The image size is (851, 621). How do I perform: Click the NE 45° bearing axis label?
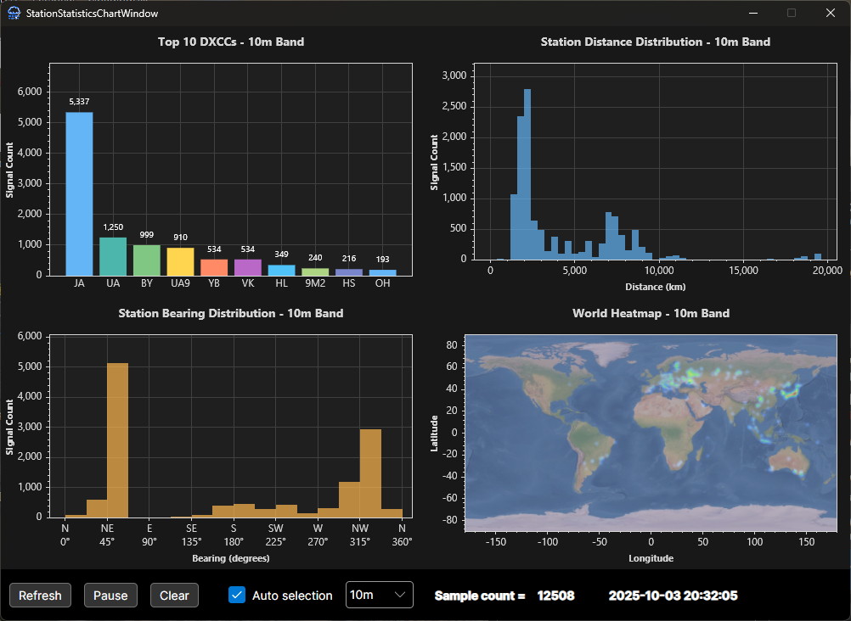(x=108, y=534)
